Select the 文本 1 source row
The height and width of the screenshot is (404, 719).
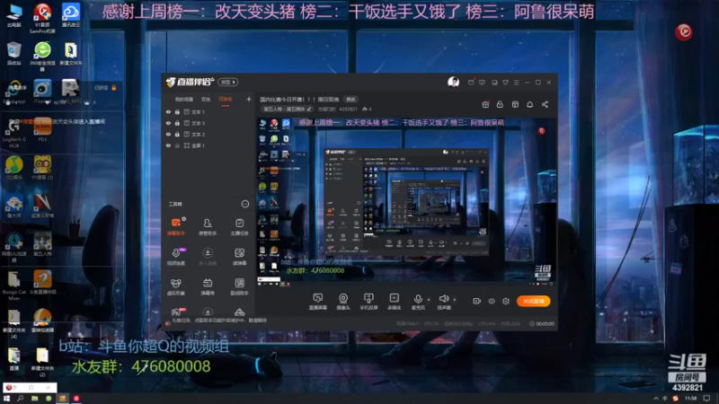(x=208, y=111)
